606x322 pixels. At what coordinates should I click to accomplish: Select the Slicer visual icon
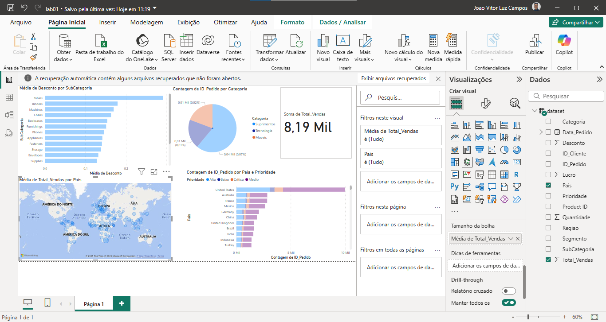[479, 175]
